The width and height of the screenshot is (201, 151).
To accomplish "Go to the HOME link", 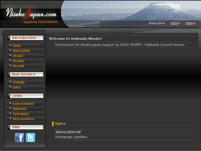I will click(17, 45).
